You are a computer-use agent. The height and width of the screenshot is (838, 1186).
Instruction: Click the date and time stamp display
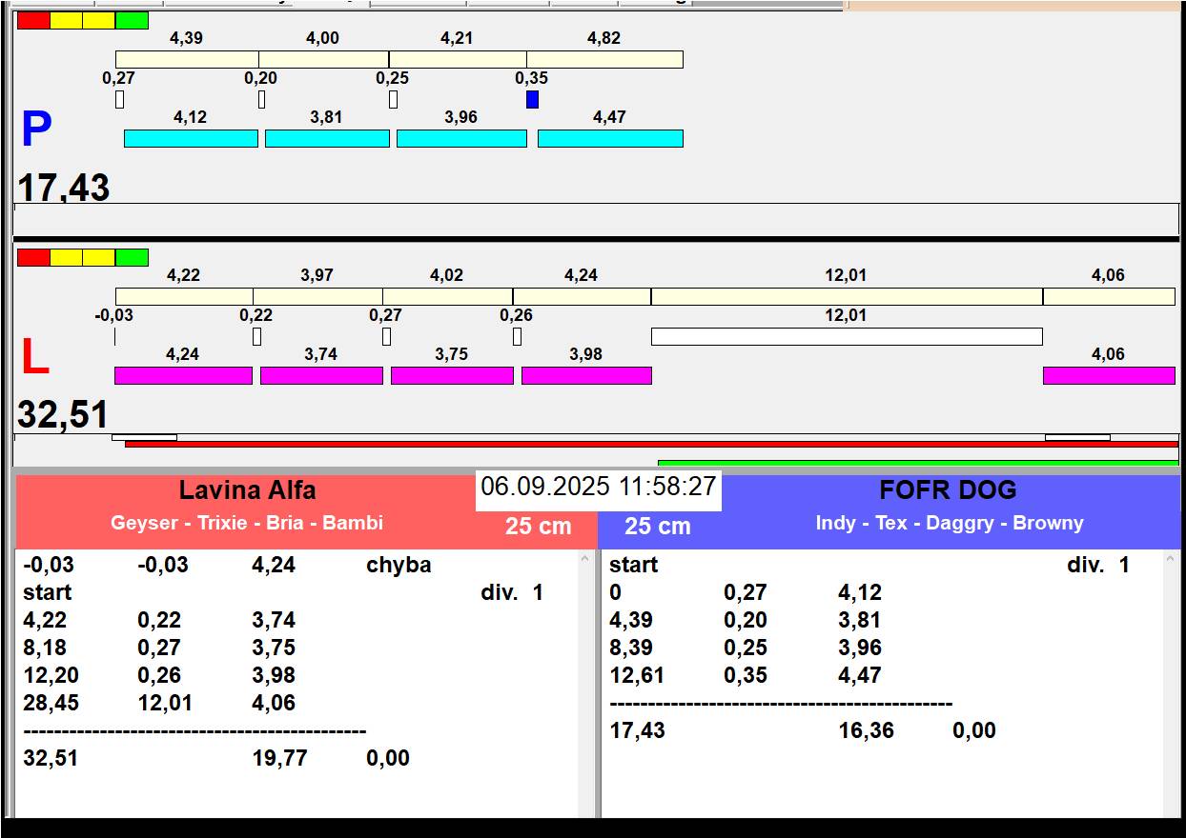598,487
